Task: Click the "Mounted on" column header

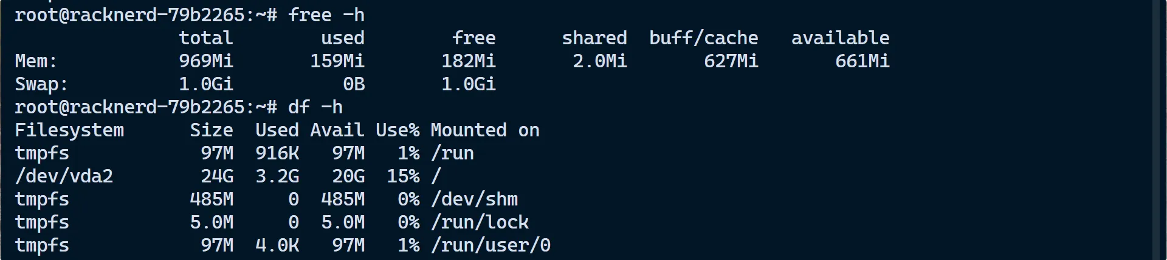Action: point(485,130)
